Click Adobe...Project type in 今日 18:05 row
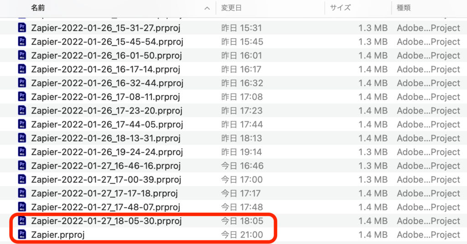This screenshot has height=244, width=467. (428, 221)
